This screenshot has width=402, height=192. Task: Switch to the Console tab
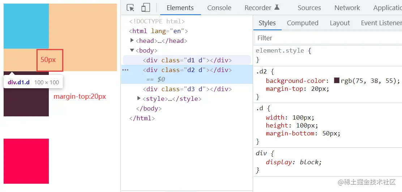[219, 8]
